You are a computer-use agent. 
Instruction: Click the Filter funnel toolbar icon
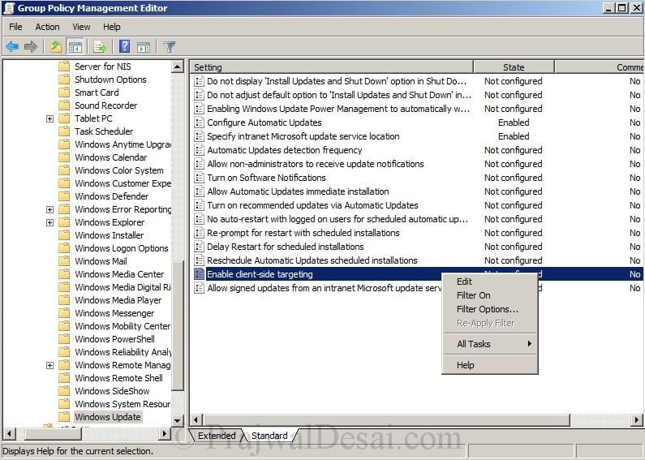coord(170,47)
